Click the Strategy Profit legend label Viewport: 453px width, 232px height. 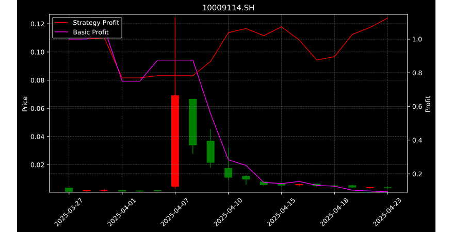tap(96, 23)
